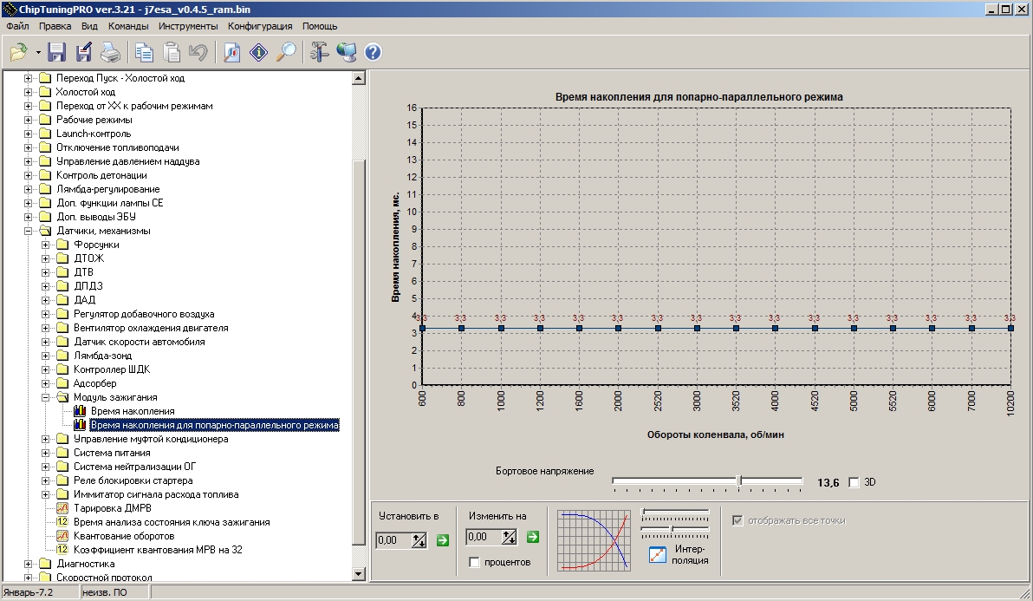Click the Print icon in toolbar
The width and height of the screenshot is (1033, 601).
point(110,53)
